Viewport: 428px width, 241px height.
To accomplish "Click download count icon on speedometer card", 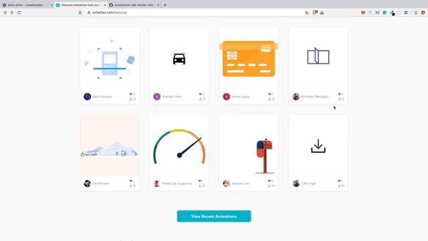I will (199, 186).
